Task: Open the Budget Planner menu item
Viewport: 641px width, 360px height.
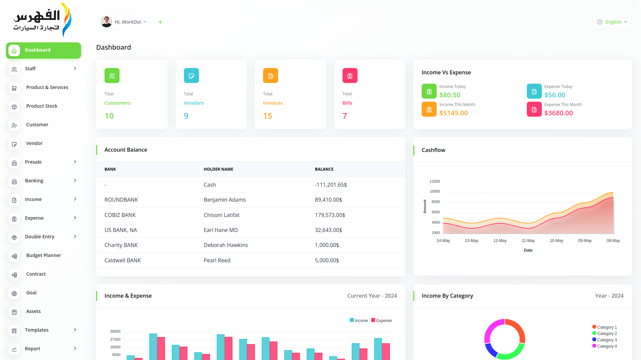Action: coord(43,255)
